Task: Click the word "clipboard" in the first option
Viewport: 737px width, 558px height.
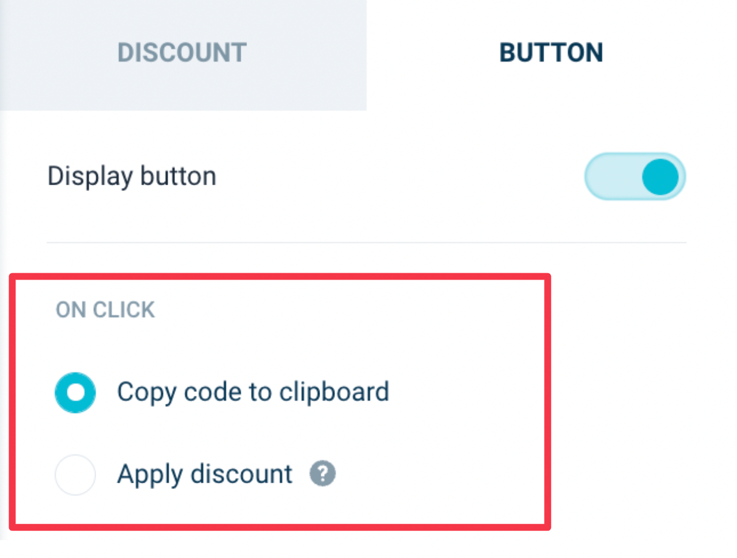Action: pyautogui.click(x=334, y=392)
